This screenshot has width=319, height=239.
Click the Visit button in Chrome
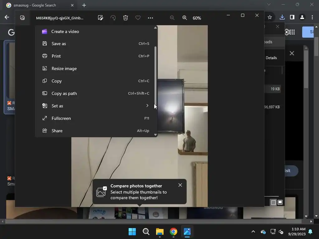pos(291,171)
